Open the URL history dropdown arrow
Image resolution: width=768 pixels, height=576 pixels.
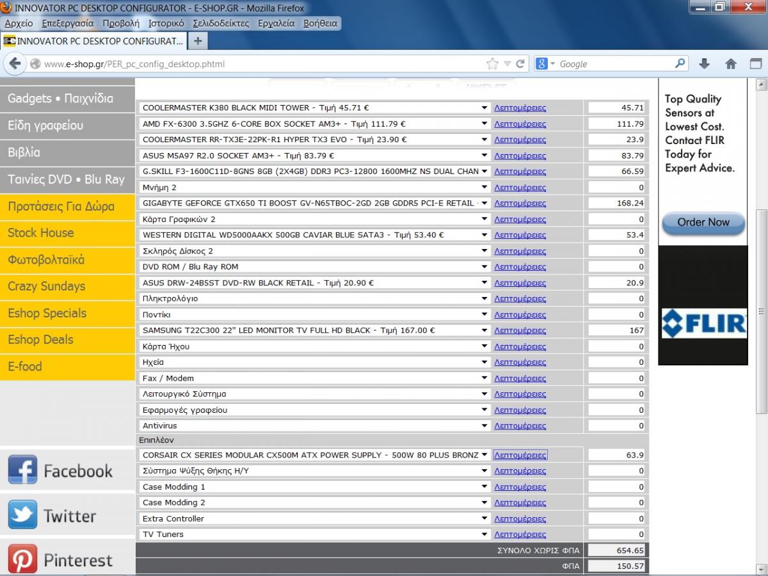[507, 64]
